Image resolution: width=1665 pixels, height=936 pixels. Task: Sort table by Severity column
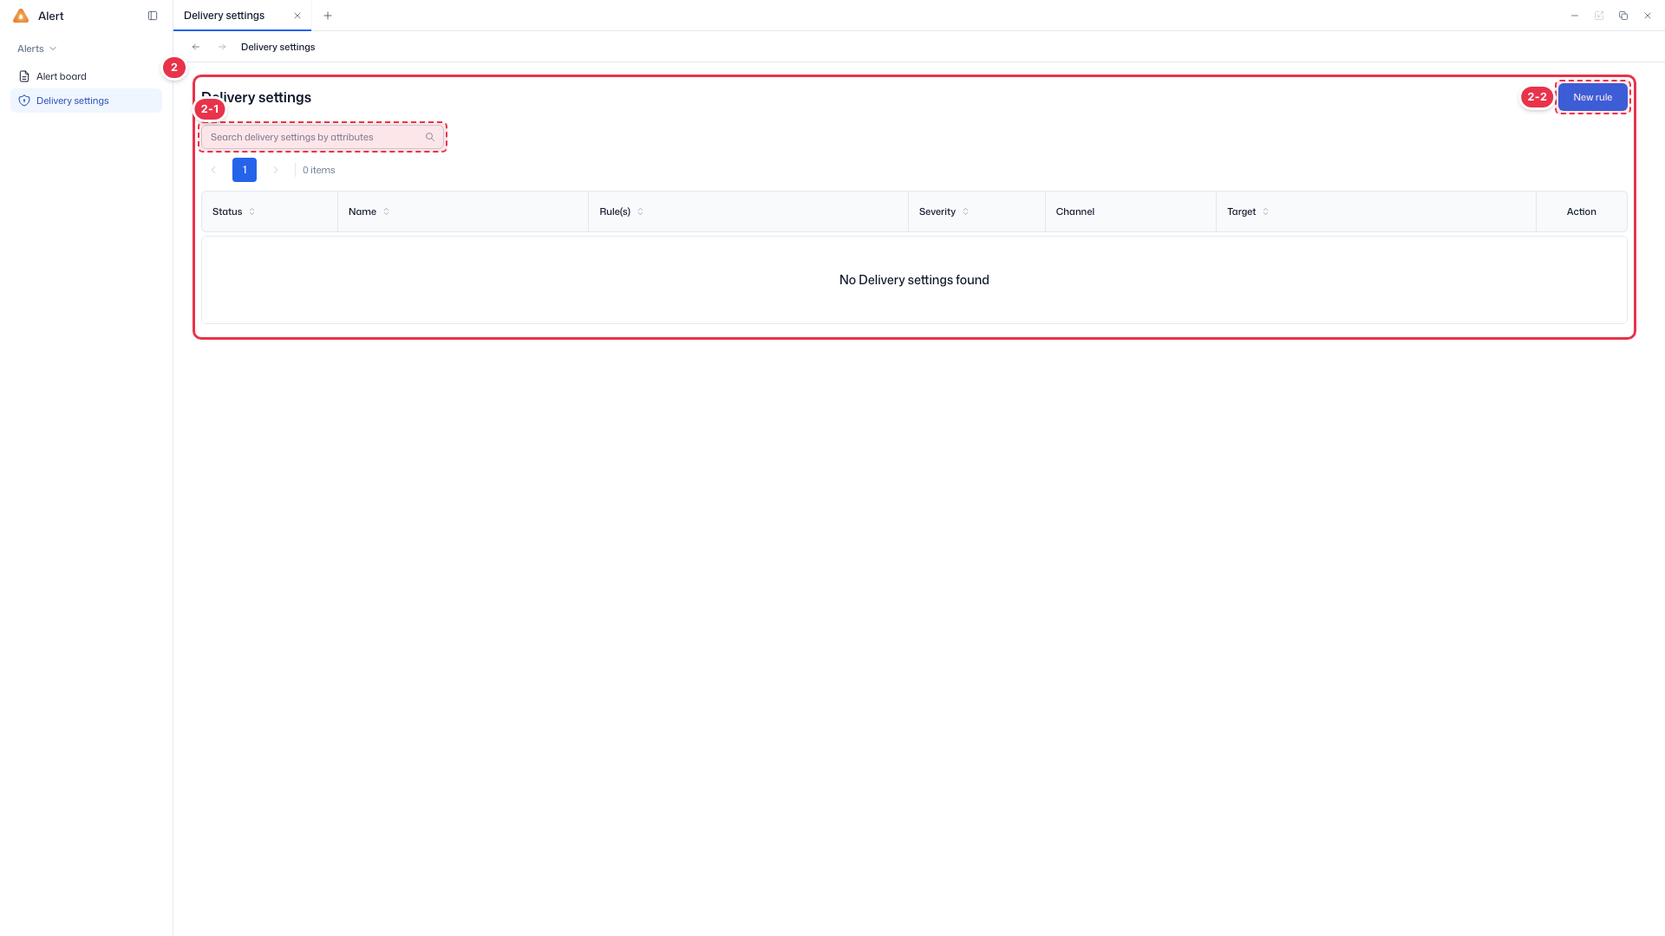pyautogui.click(x=966, y=211)
